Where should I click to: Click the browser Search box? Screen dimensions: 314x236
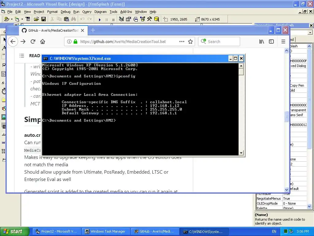pyautogui.click(x=219, y=41)
